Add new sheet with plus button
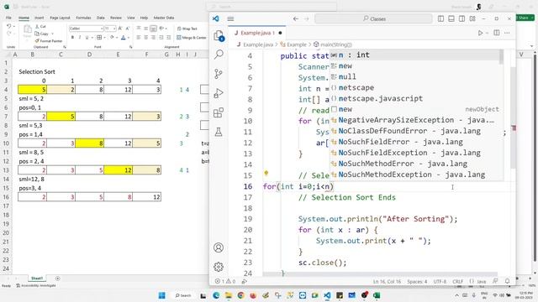538x302 pixels. (x=58, y=279)
